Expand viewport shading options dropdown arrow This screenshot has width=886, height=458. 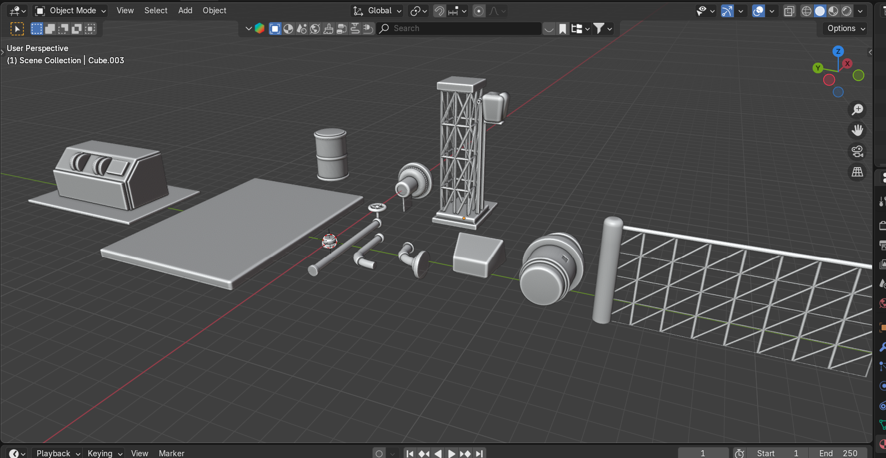pos(860,11)
